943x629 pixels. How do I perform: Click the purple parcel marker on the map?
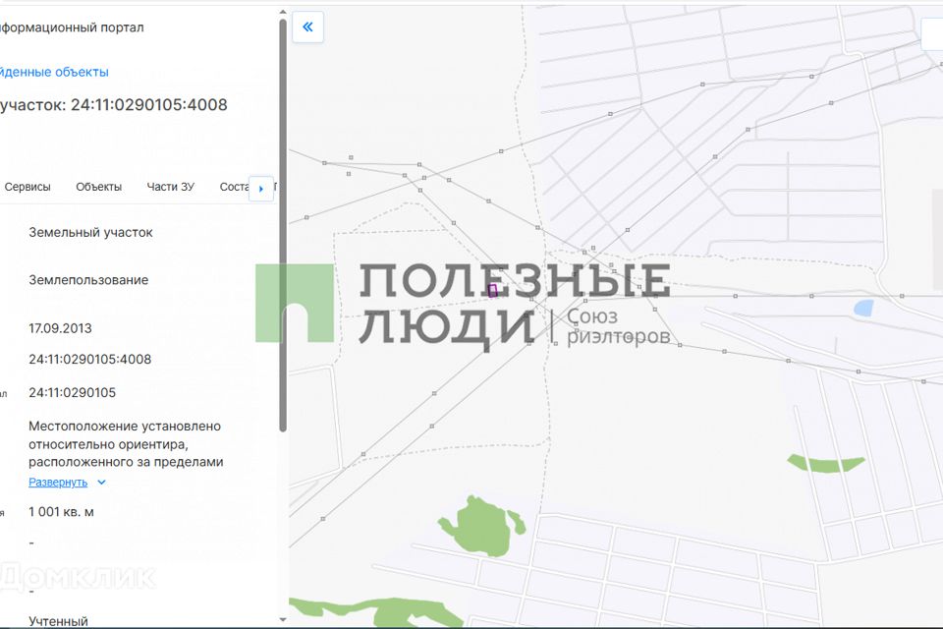pyautogui.click(x=493, y=290)
